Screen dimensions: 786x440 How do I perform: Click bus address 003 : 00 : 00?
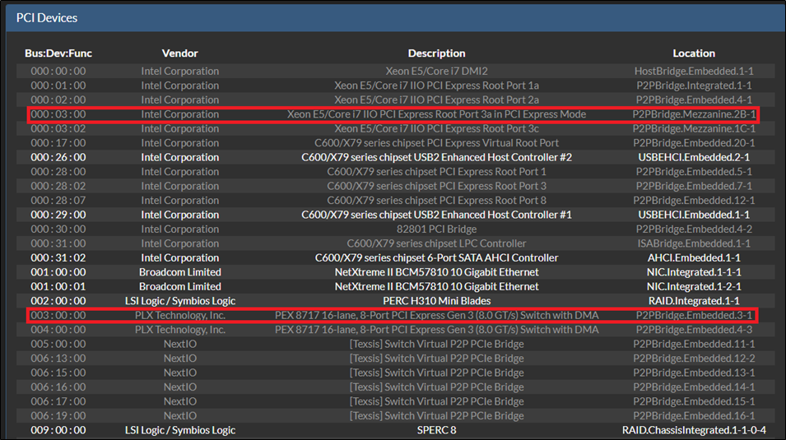[x=58, y=315]
